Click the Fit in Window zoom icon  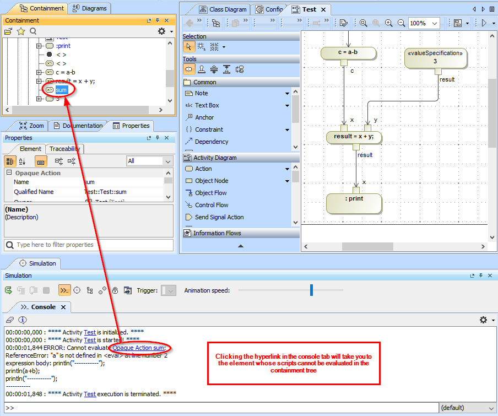[364, 23]
